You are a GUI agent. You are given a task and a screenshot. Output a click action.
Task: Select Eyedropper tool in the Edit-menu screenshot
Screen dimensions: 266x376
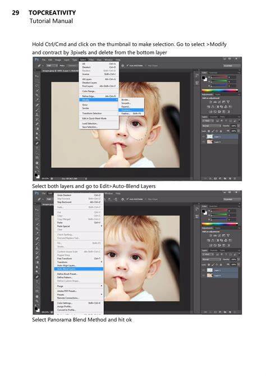pos(37,233)
